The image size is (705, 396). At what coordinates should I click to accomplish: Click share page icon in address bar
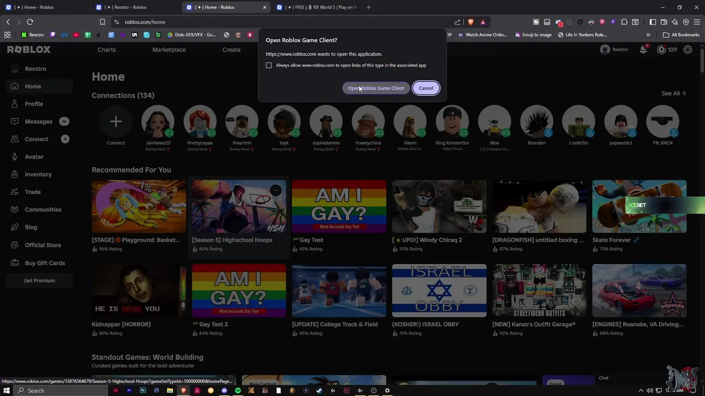[x=458, y=22]
